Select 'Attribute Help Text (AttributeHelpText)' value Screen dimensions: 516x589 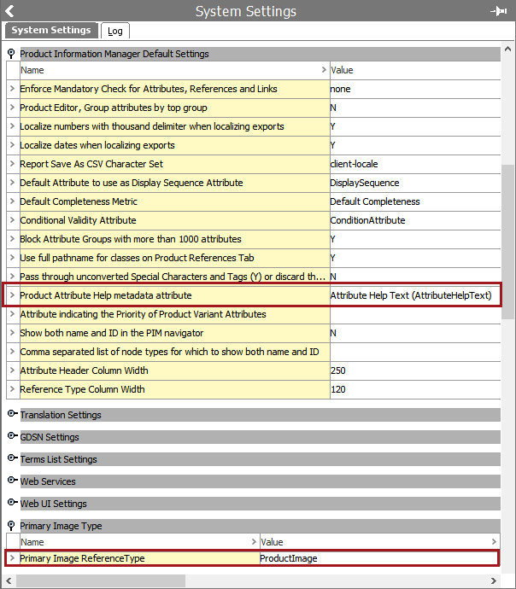tap(415, 295)
